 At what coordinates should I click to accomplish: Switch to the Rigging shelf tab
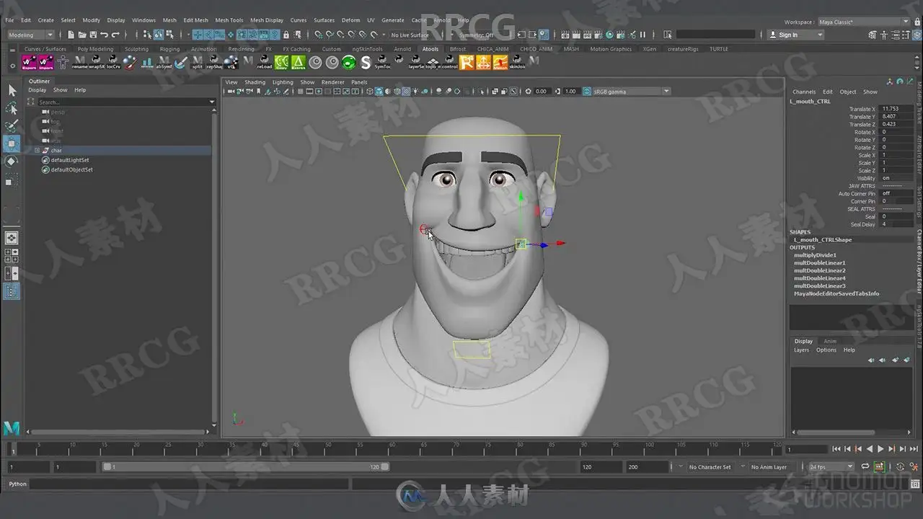(169, 49)
